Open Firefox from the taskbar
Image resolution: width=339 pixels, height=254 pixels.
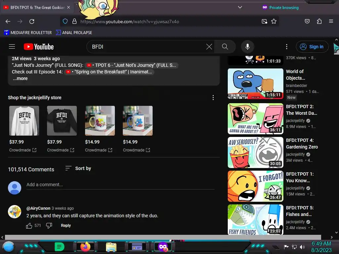[x=85, y=247]
